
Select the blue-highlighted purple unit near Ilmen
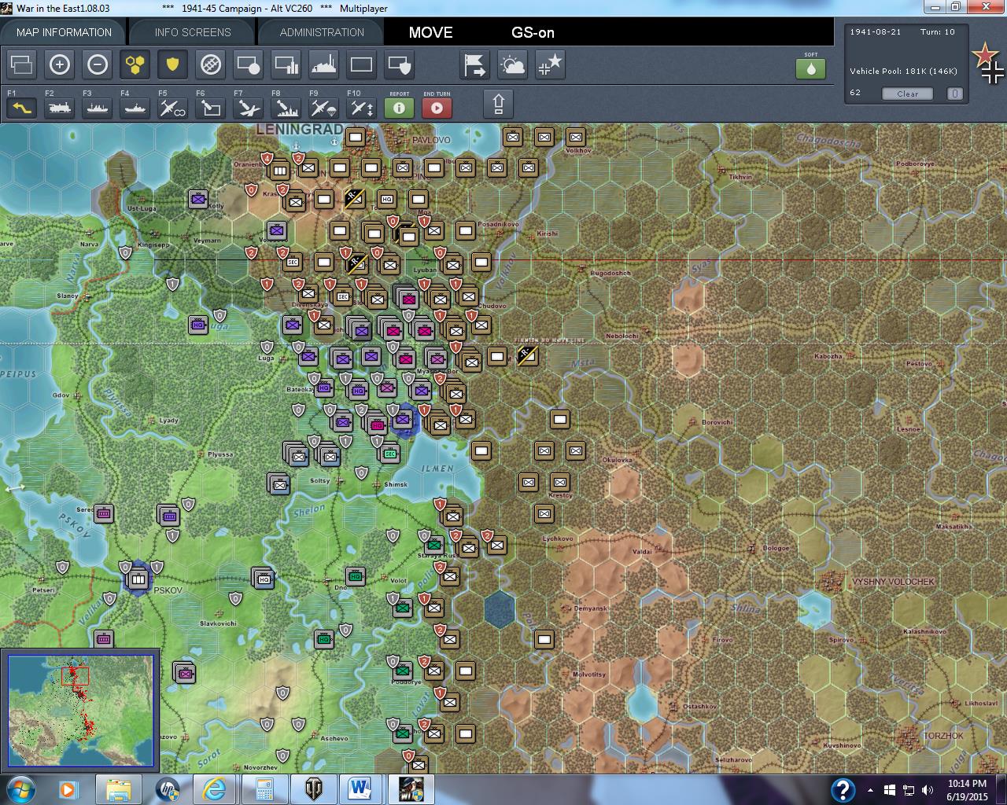click(404, 421)
